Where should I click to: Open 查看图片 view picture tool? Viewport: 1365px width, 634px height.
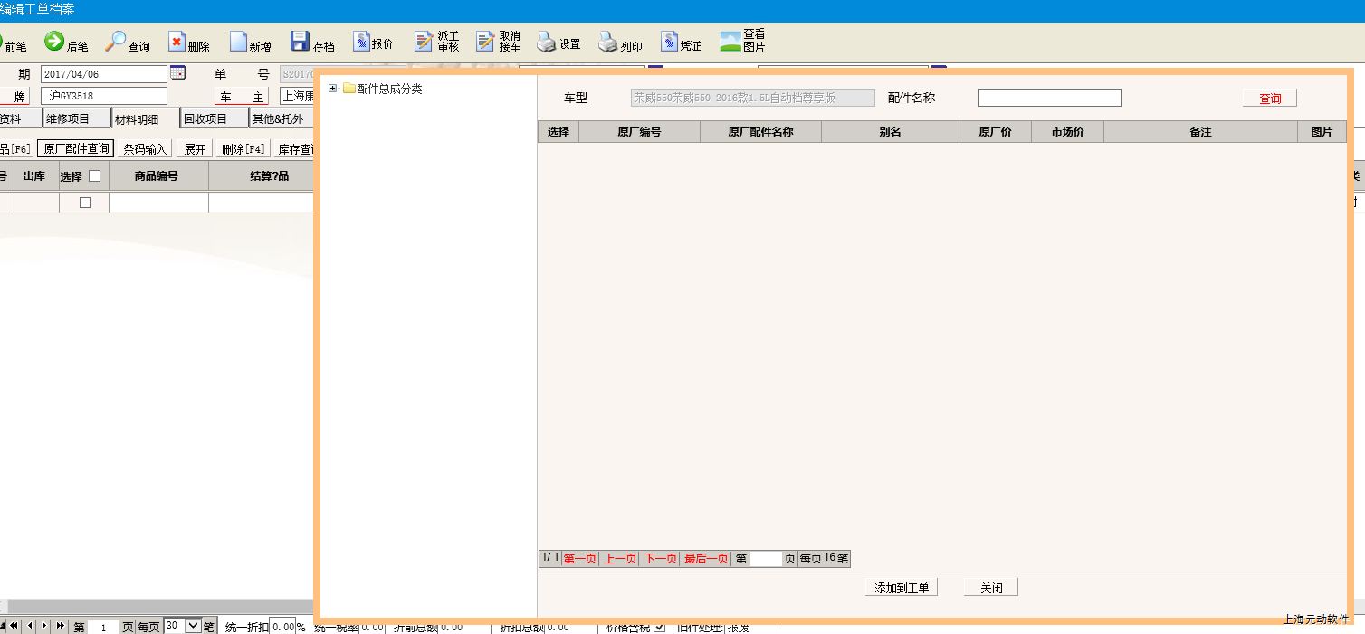click(x=730, y=42)
